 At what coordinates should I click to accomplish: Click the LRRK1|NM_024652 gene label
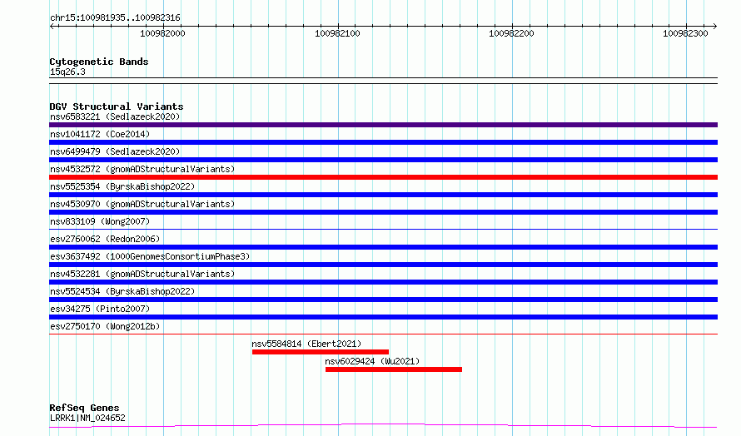tap(87, 418)
